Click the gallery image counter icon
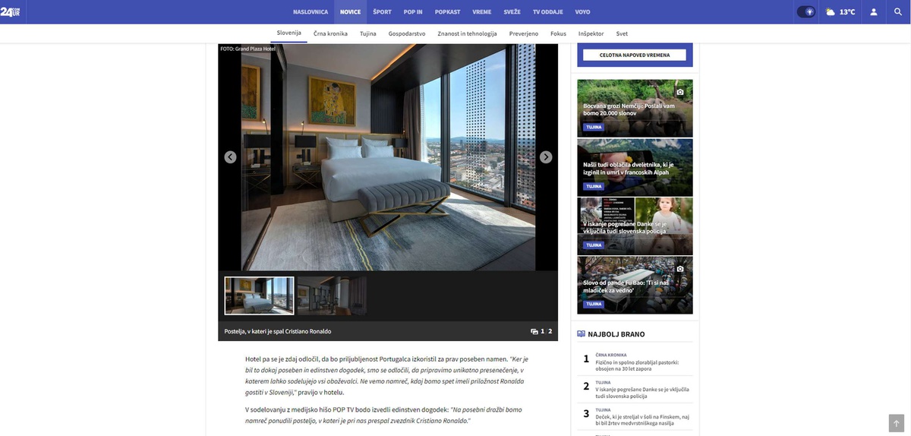Screen dimensions: 911x436 [x=534, y=331]
